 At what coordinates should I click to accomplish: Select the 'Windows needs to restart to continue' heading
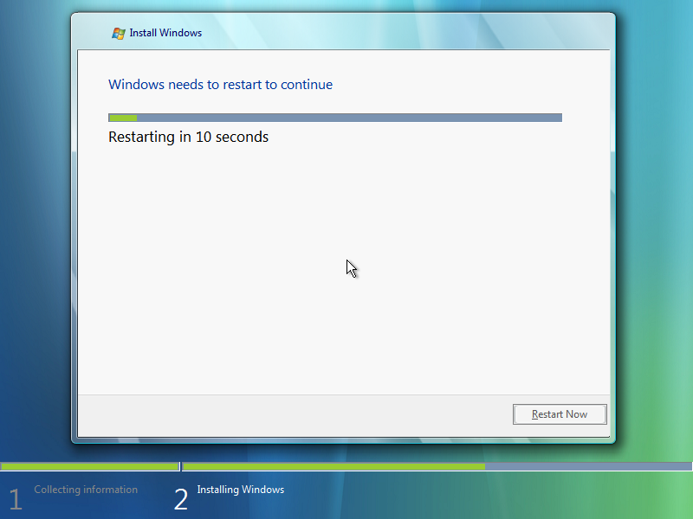coord(220,85)
